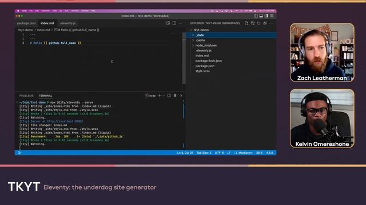This screenshot has width=366, height=205.
Task: Open package-lock.json from Explorer
Action: point(209,61)
